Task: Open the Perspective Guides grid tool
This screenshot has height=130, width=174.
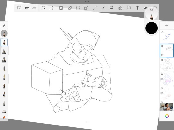Action: (121, 8)
